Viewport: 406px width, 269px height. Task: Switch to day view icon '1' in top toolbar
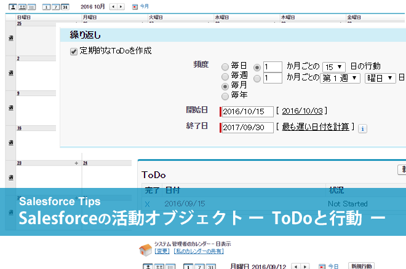click(46, 7)
